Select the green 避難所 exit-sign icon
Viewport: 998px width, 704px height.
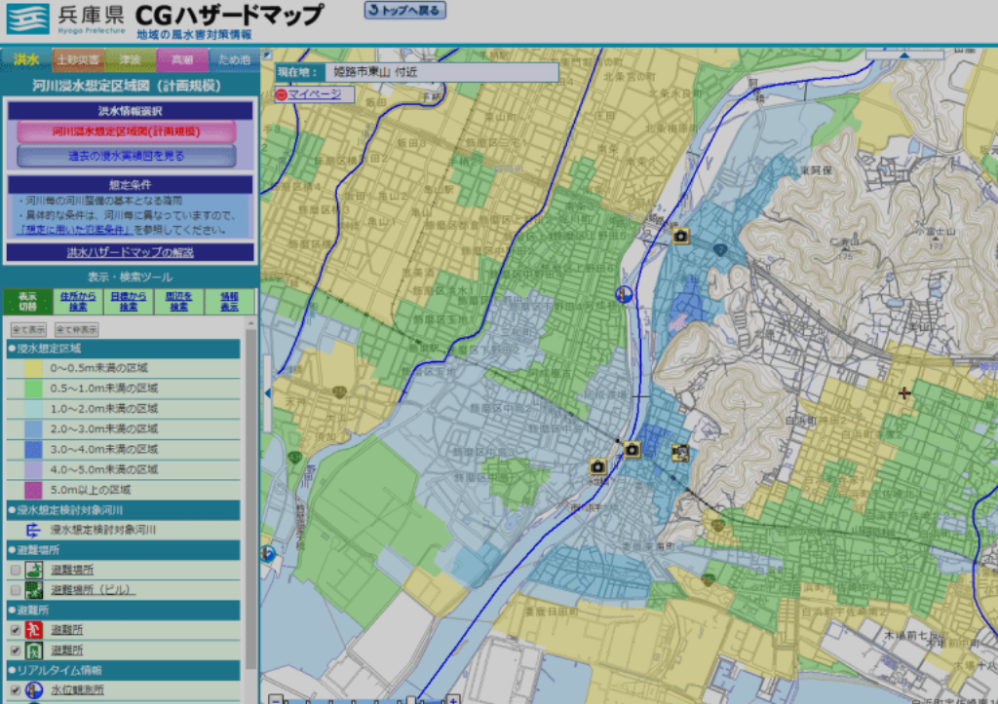coord(33,648)
